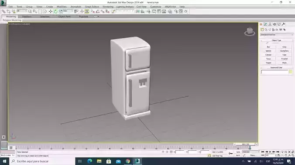Open the Rendering menu
Screen dimensions: 295x165
pos(108,7)
